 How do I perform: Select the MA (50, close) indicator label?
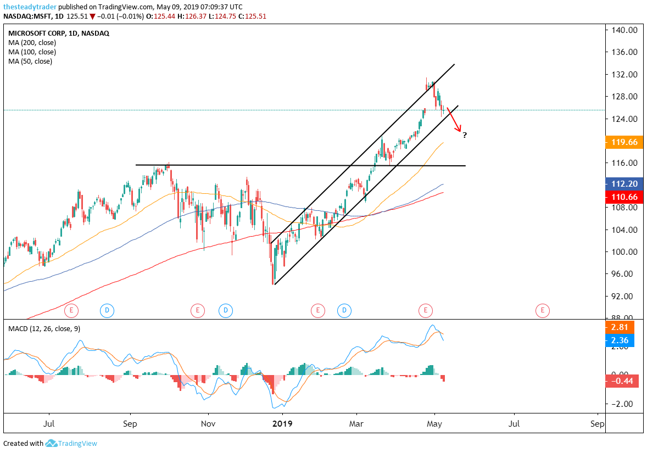coord(30,61)
